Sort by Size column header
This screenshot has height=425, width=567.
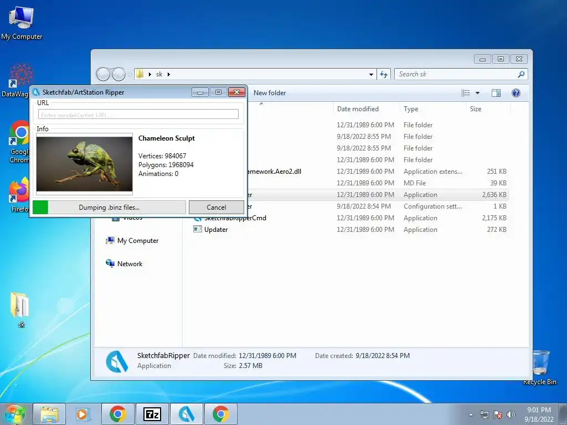[x=488, y=109]
